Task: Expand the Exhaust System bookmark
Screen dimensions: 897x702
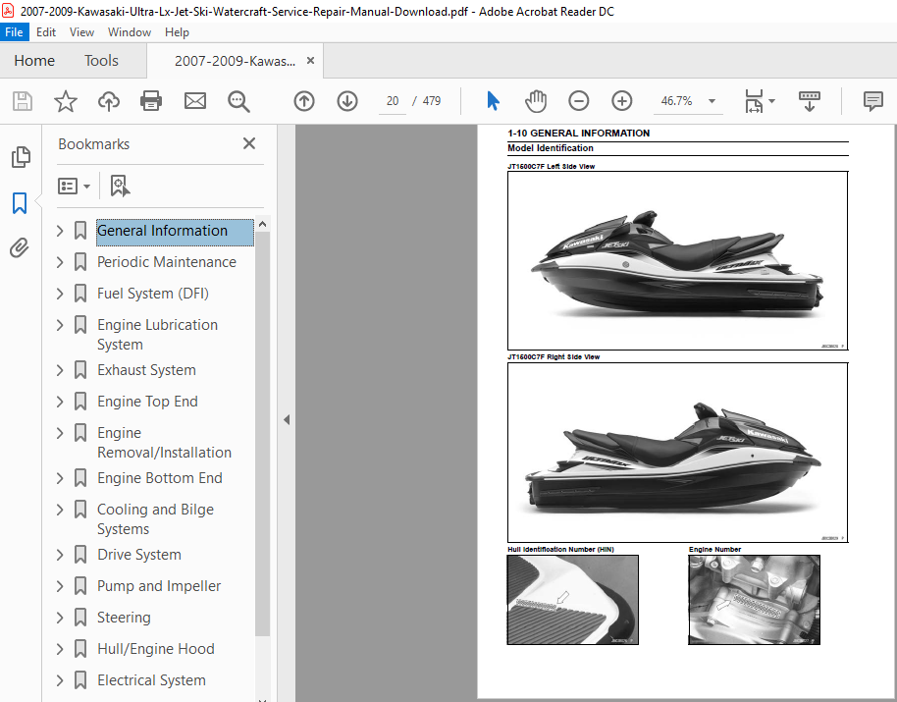Action: point(60,370)
